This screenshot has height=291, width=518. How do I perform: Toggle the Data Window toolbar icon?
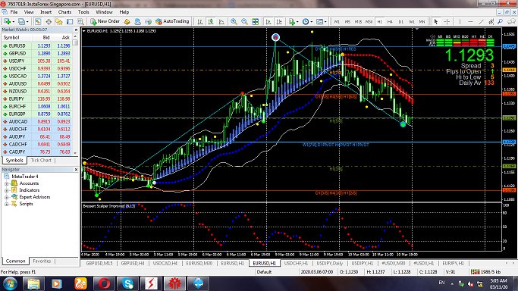49,21
